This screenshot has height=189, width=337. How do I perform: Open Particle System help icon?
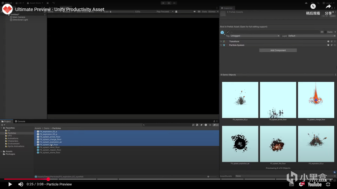pos(328,45)
